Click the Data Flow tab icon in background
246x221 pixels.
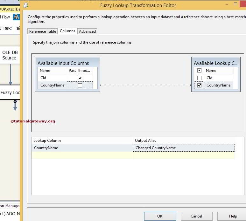(x=16, y=17)
